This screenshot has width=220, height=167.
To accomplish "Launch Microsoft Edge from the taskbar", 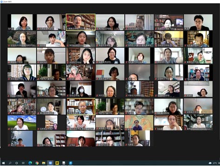I will (x=30, y=163).
